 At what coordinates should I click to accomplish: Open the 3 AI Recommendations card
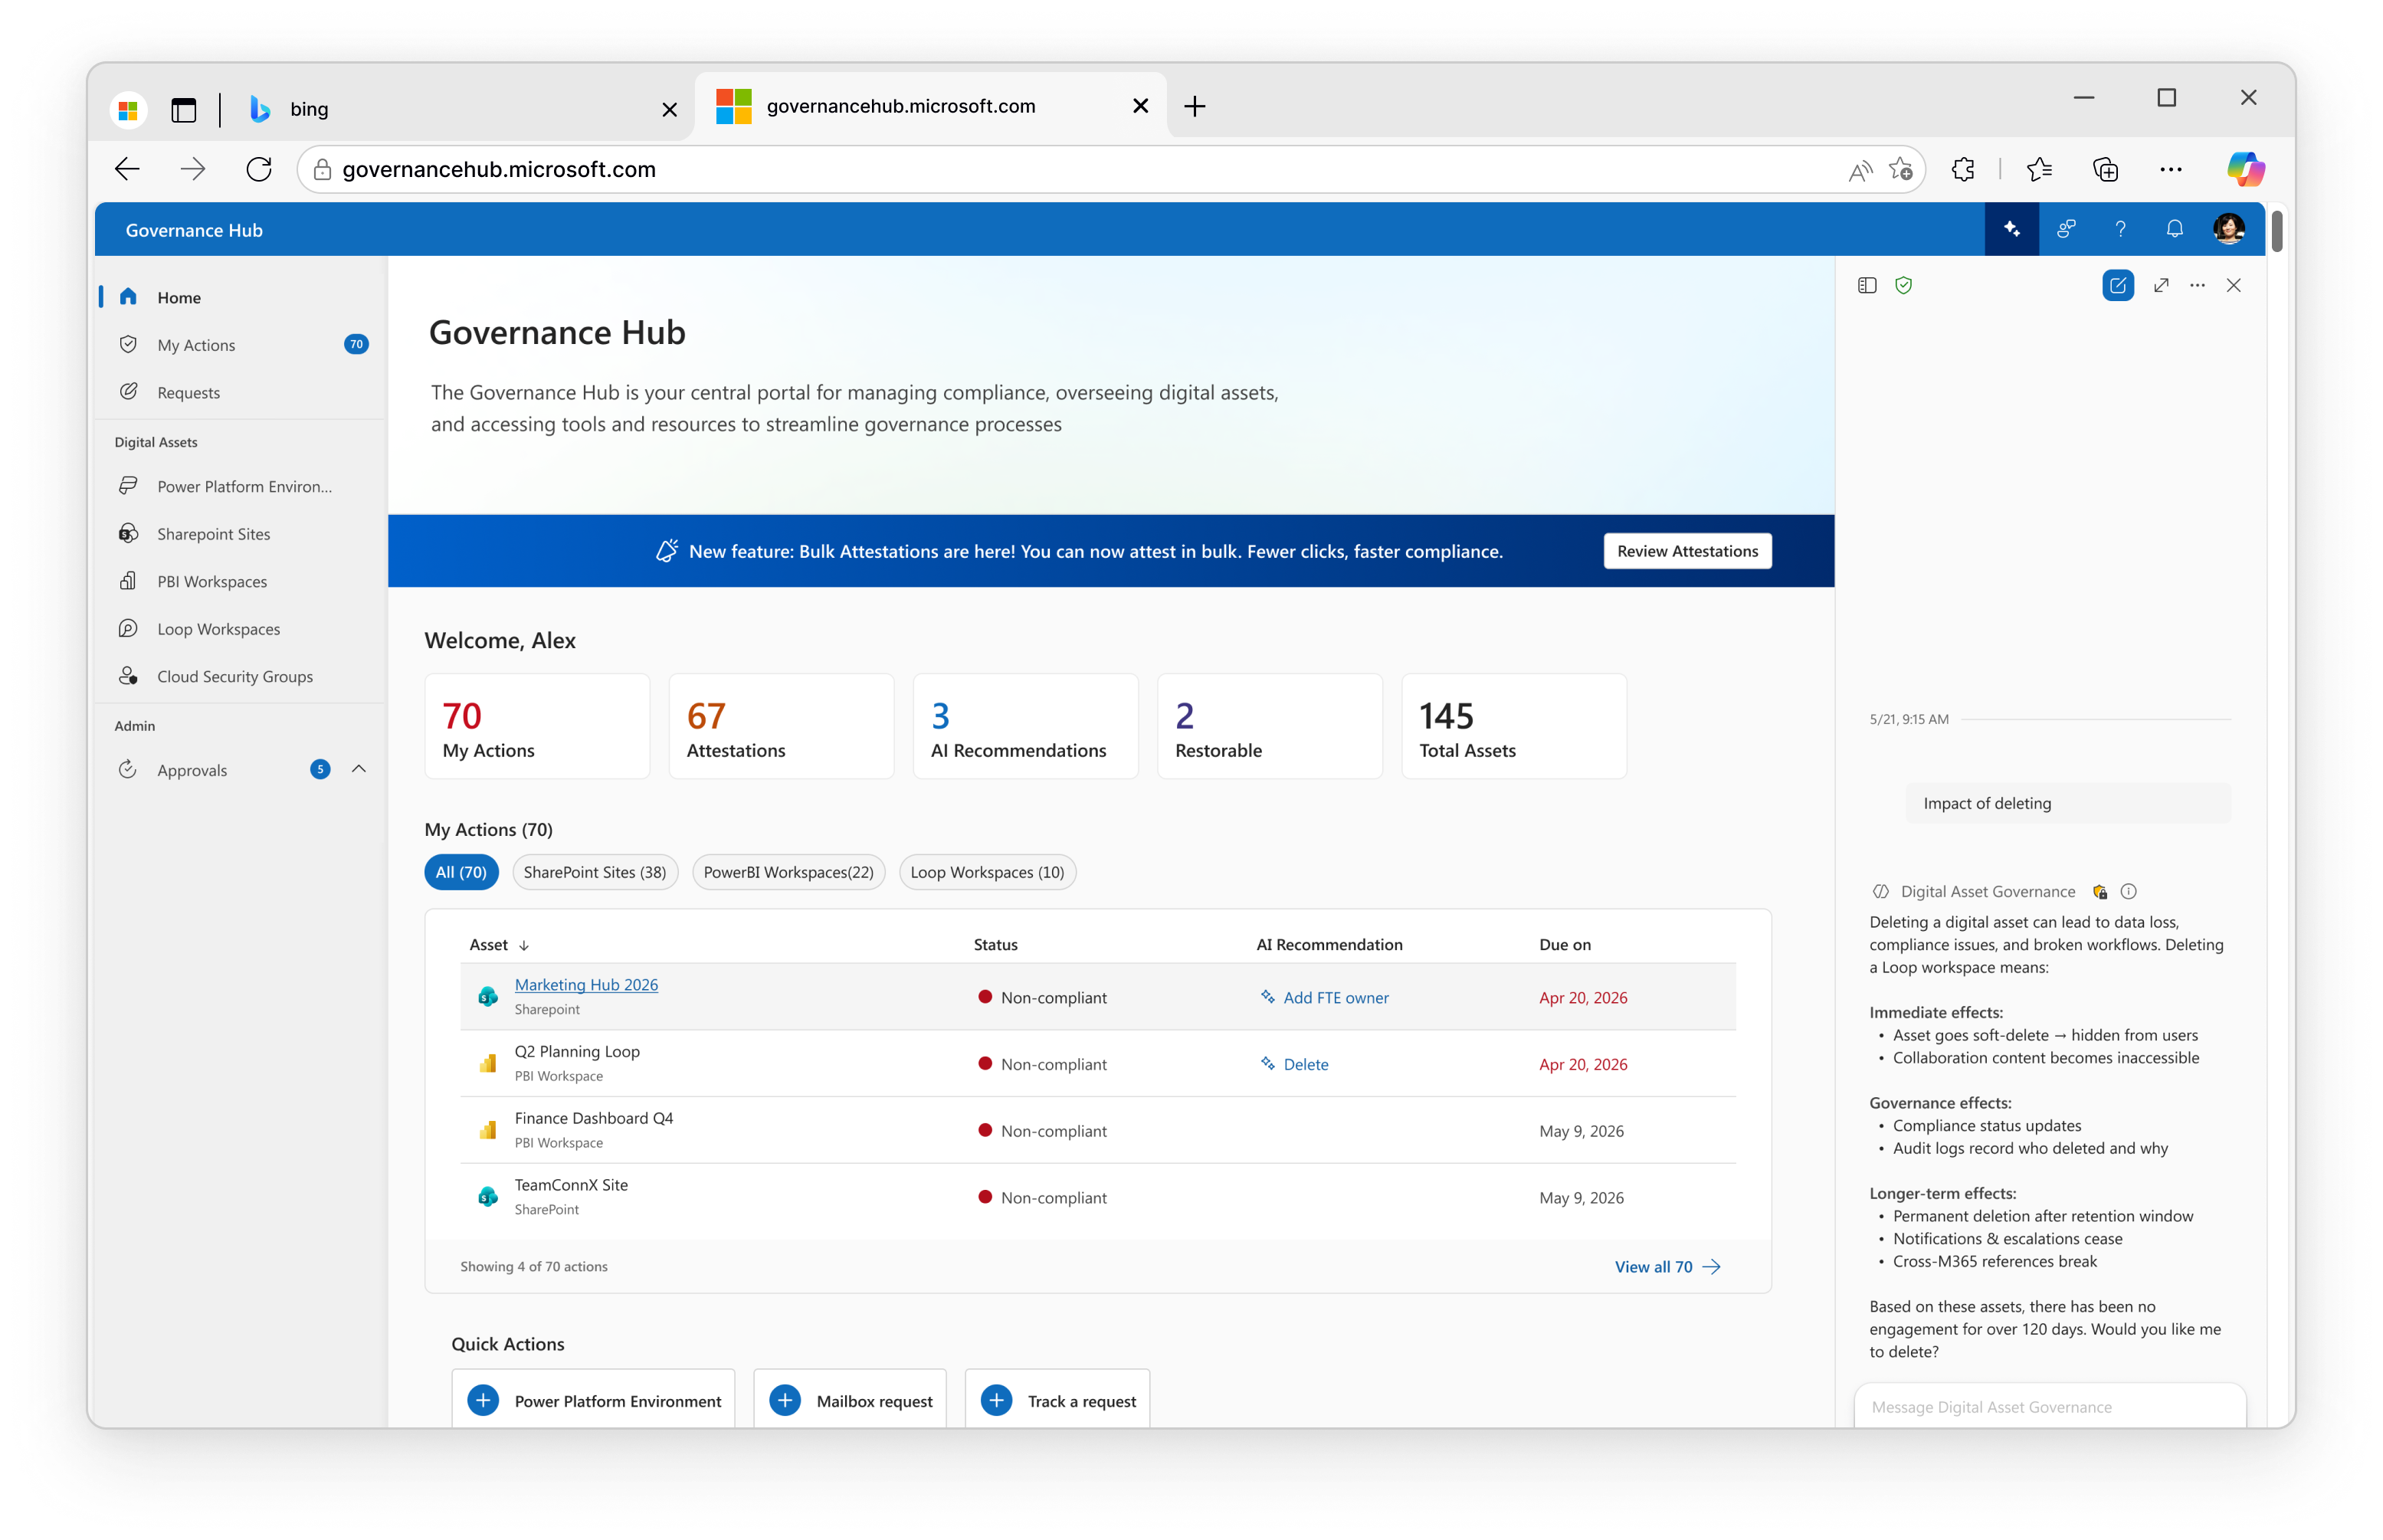[1025, 726]
